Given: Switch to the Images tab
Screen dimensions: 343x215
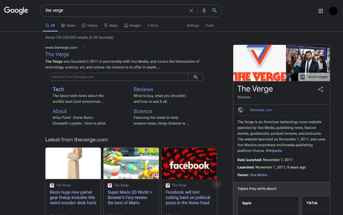Looking at the screenshot, I should [133, 26].
